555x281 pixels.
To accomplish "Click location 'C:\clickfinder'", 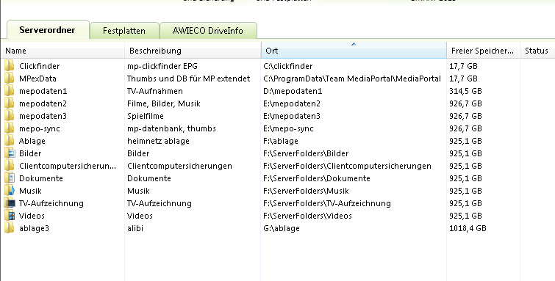I will pyautogui.click(x=288, y=66).
